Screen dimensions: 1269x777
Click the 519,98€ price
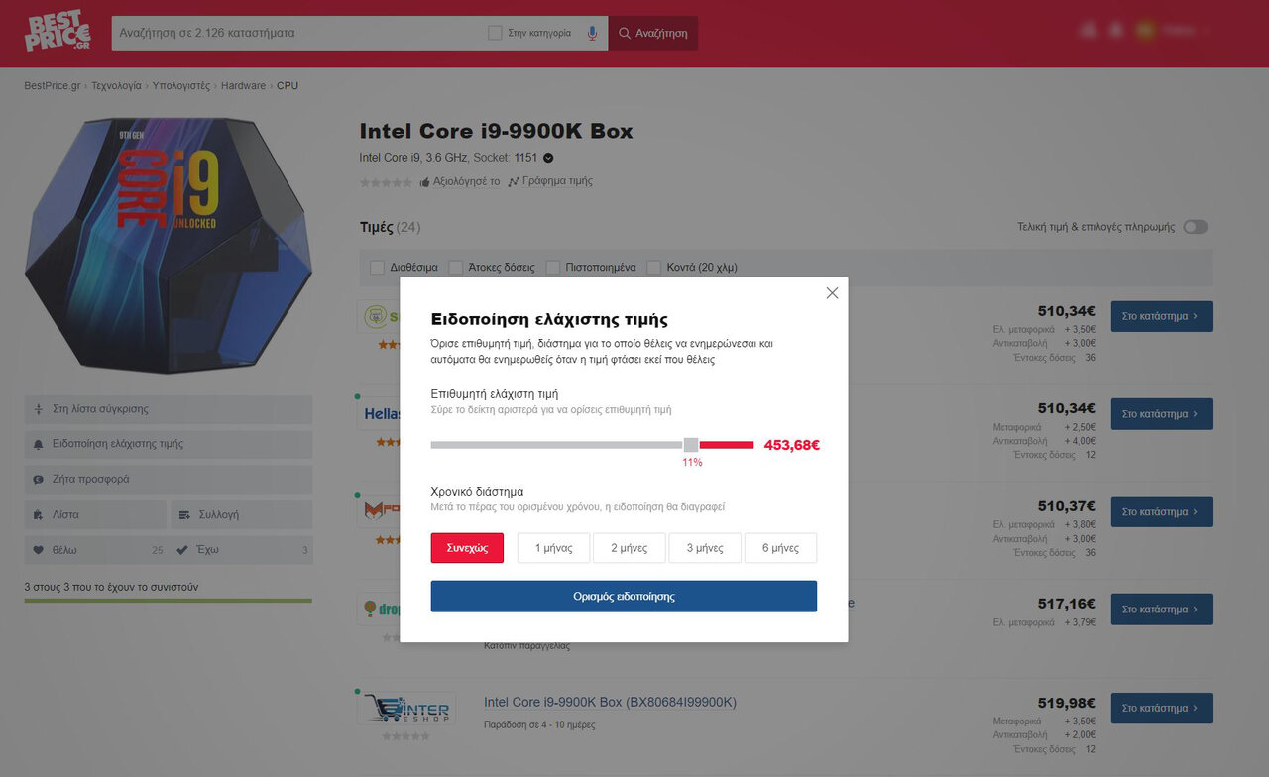(1067, 703)
